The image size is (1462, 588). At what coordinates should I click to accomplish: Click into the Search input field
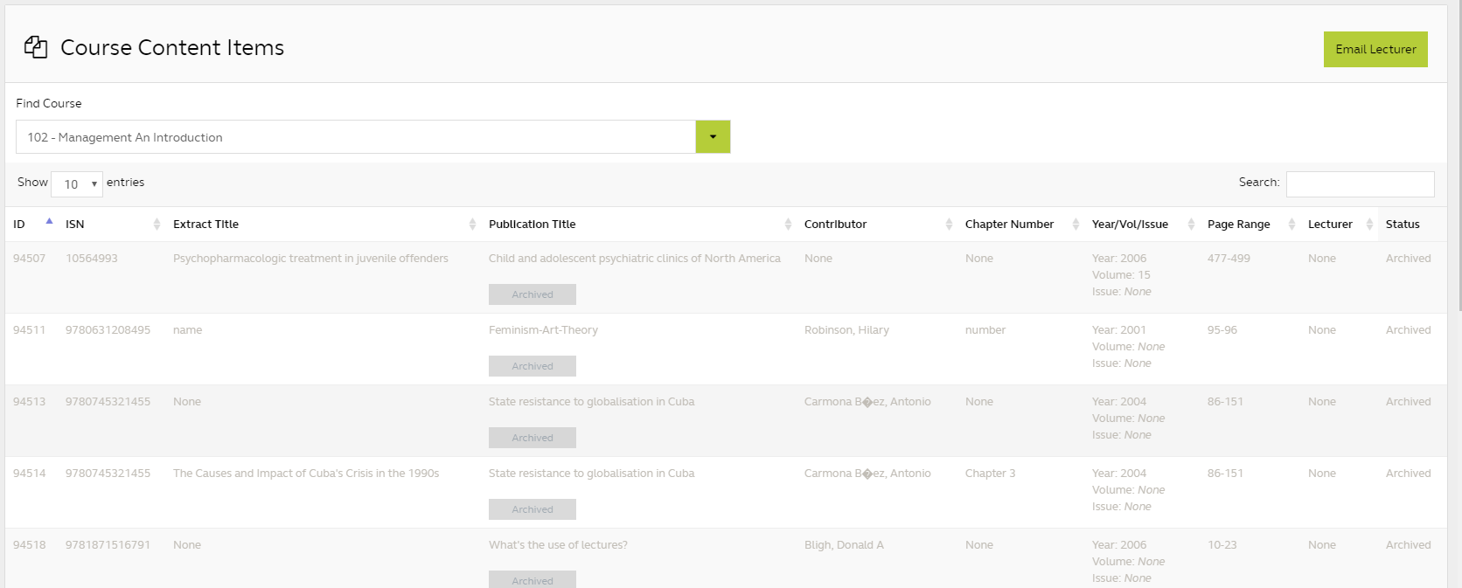(x=1360, y=183)
